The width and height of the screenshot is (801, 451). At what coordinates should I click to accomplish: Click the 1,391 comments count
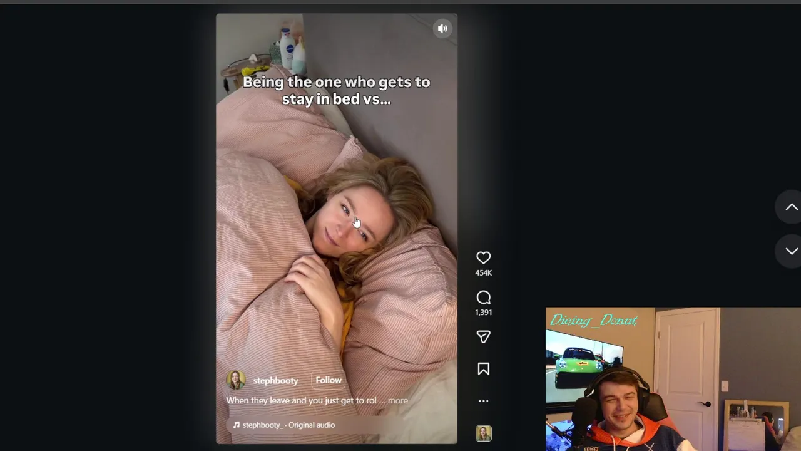click(x=483, y=312)
